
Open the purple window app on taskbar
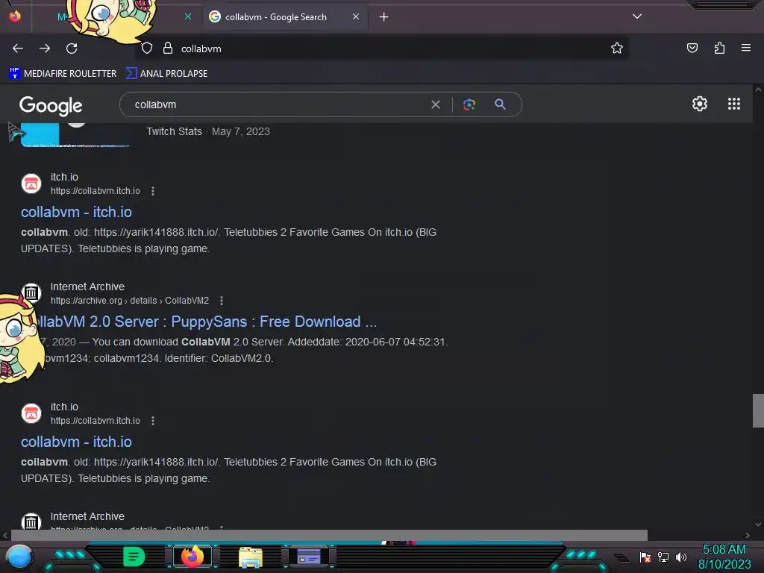tap(309, 557)
